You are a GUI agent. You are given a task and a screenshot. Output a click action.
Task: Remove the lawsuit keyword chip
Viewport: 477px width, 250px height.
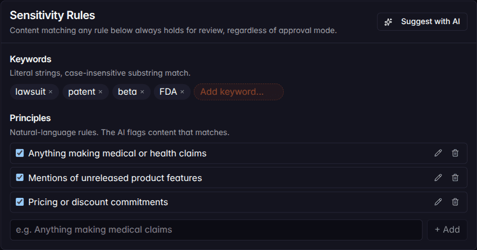[x=51, y=91]
